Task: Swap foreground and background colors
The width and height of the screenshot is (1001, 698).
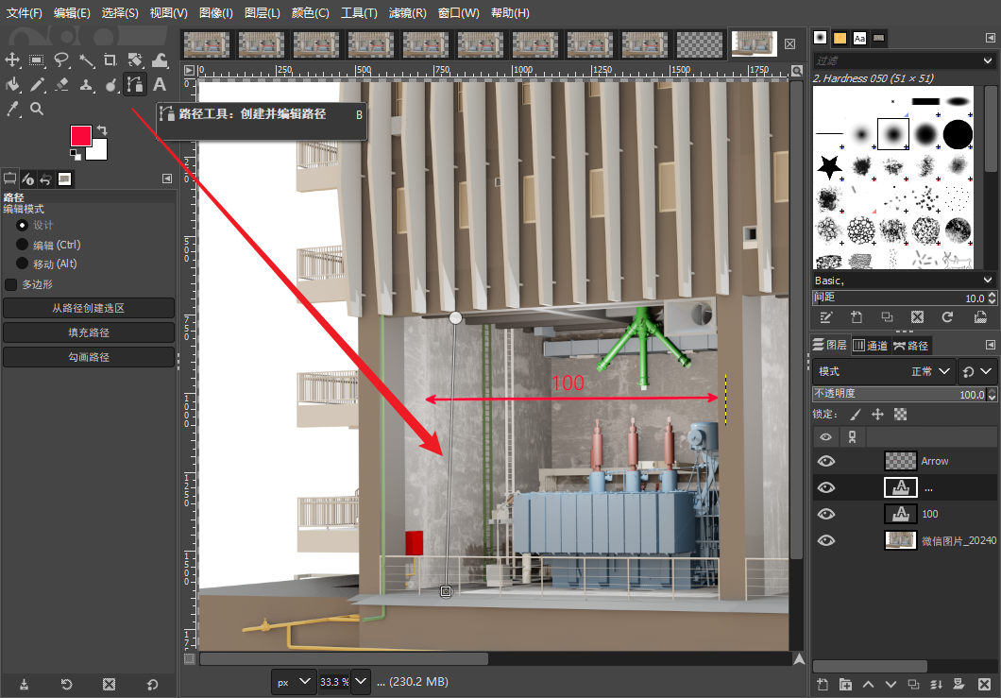Action: (102, 129)
